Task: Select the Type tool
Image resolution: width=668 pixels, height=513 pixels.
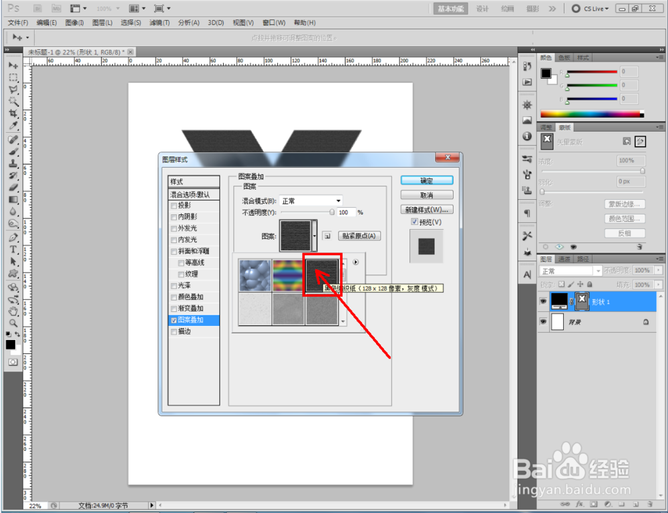Action: tap(13, 250)
